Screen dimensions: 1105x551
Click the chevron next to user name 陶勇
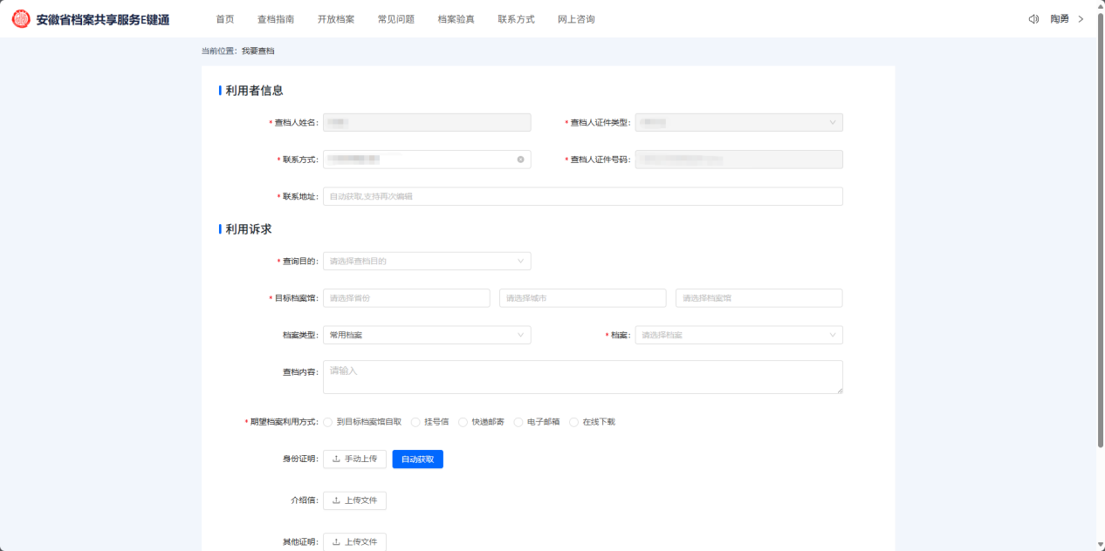(1081, 19)
